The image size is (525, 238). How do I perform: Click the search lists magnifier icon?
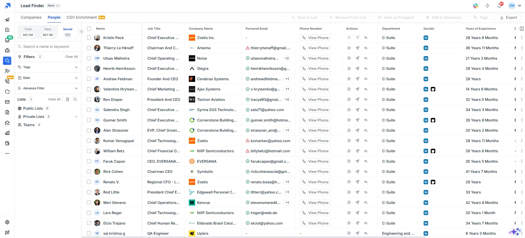coord(75,99)
